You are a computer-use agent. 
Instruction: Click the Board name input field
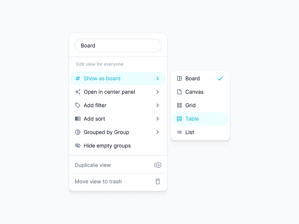(118, 45)
